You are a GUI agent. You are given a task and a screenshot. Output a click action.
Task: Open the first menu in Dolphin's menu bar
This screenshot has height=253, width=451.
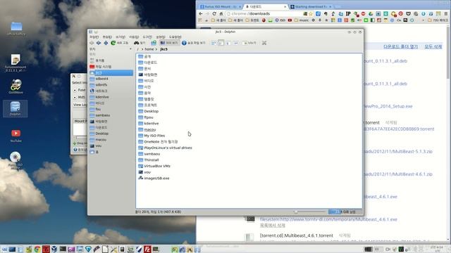tap(94, 37)
